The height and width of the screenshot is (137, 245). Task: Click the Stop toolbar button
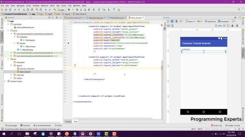tap(89, 10)
